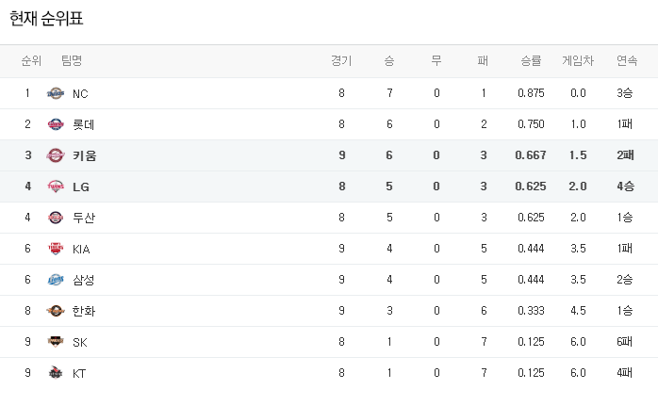This screenshot has height=406, width=658.
Task: Click the 현재 순위표 heading
Action: (46, 19)
